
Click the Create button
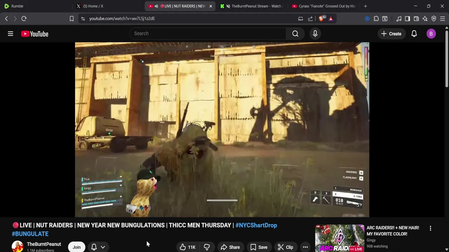click(391, 34)
